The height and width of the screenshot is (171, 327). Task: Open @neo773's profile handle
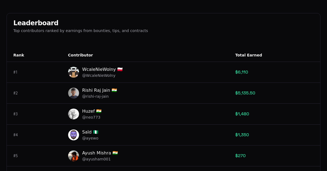coord(91,117)
